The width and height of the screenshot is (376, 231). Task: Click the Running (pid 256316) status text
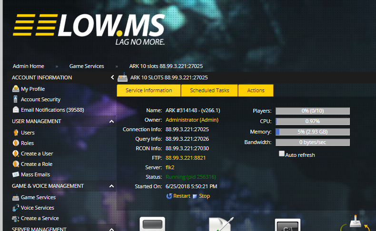coord(191,177)
